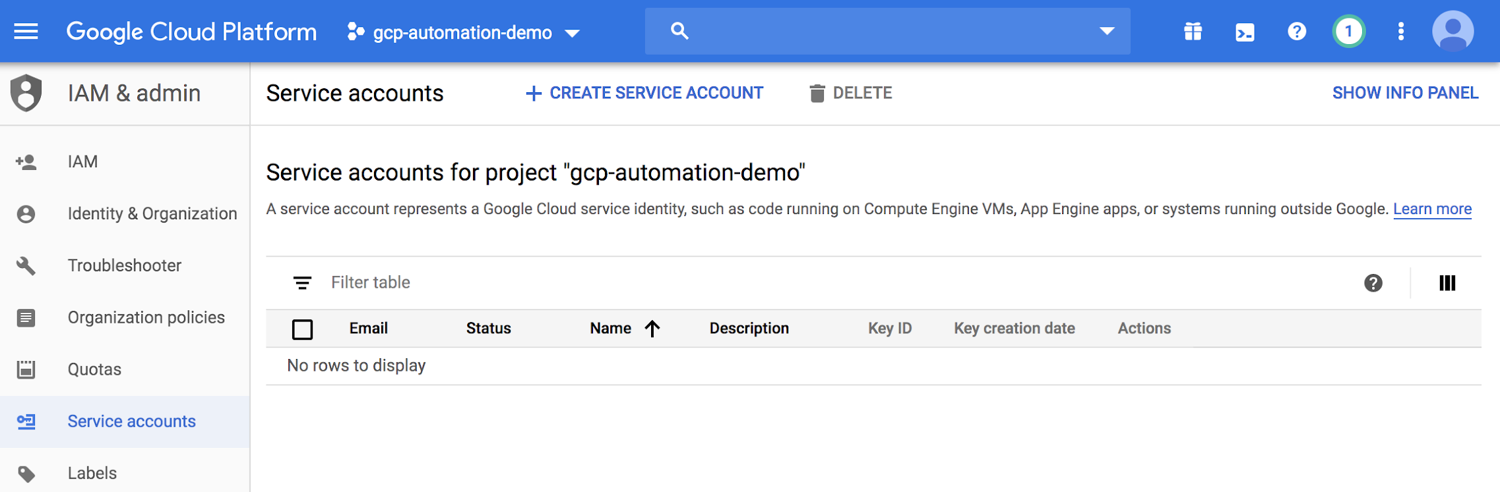Go to IAM in the sidebar

(x=82, y=161)
